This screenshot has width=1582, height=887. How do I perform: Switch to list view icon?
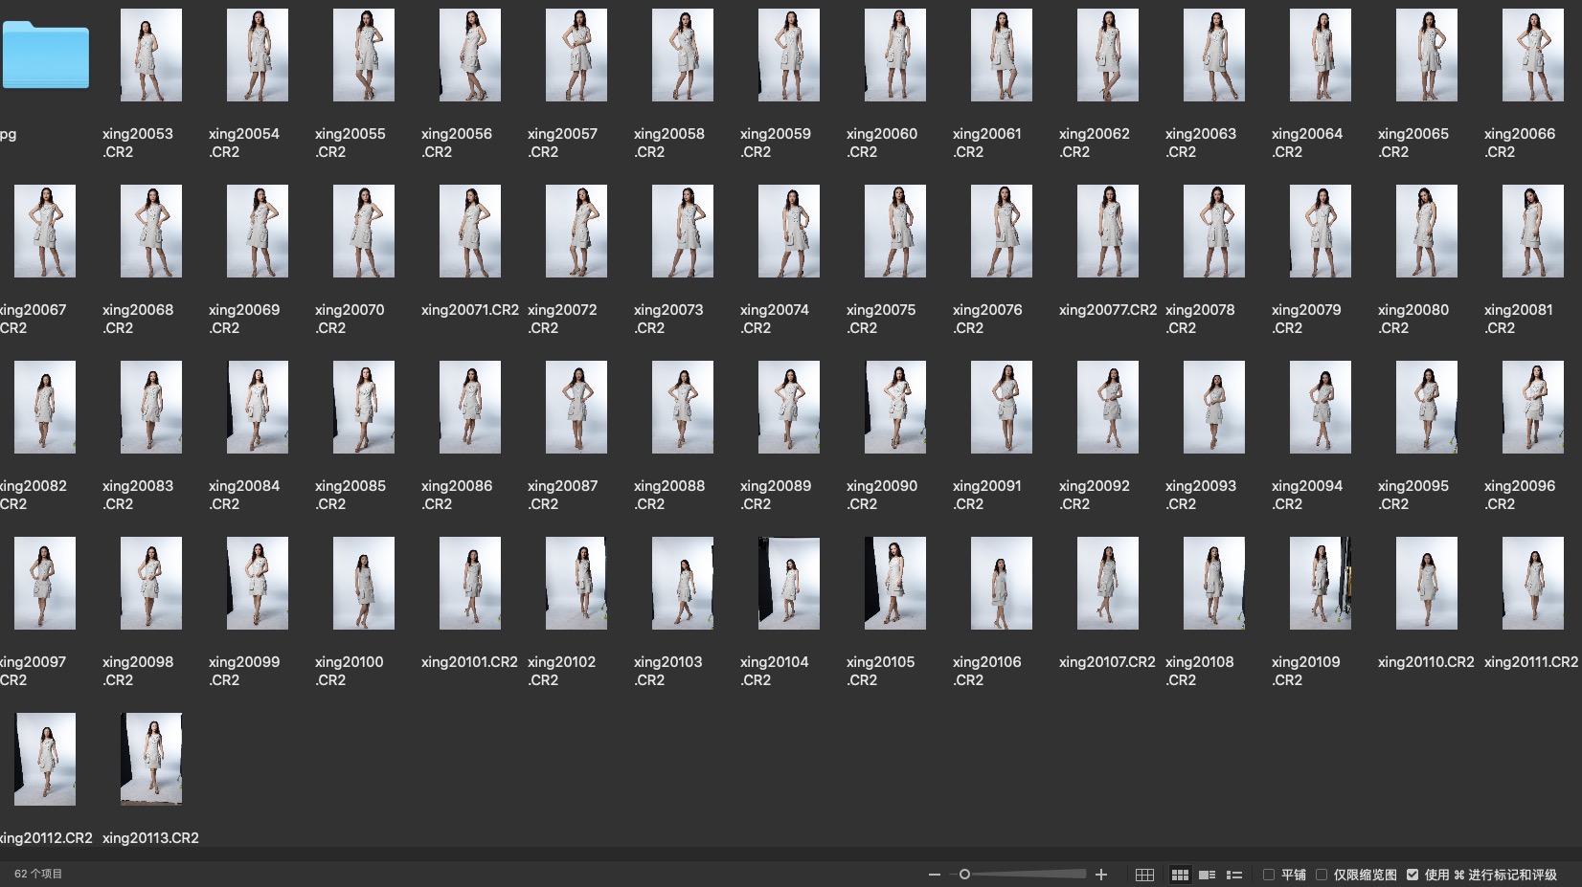pos(1234,875)
